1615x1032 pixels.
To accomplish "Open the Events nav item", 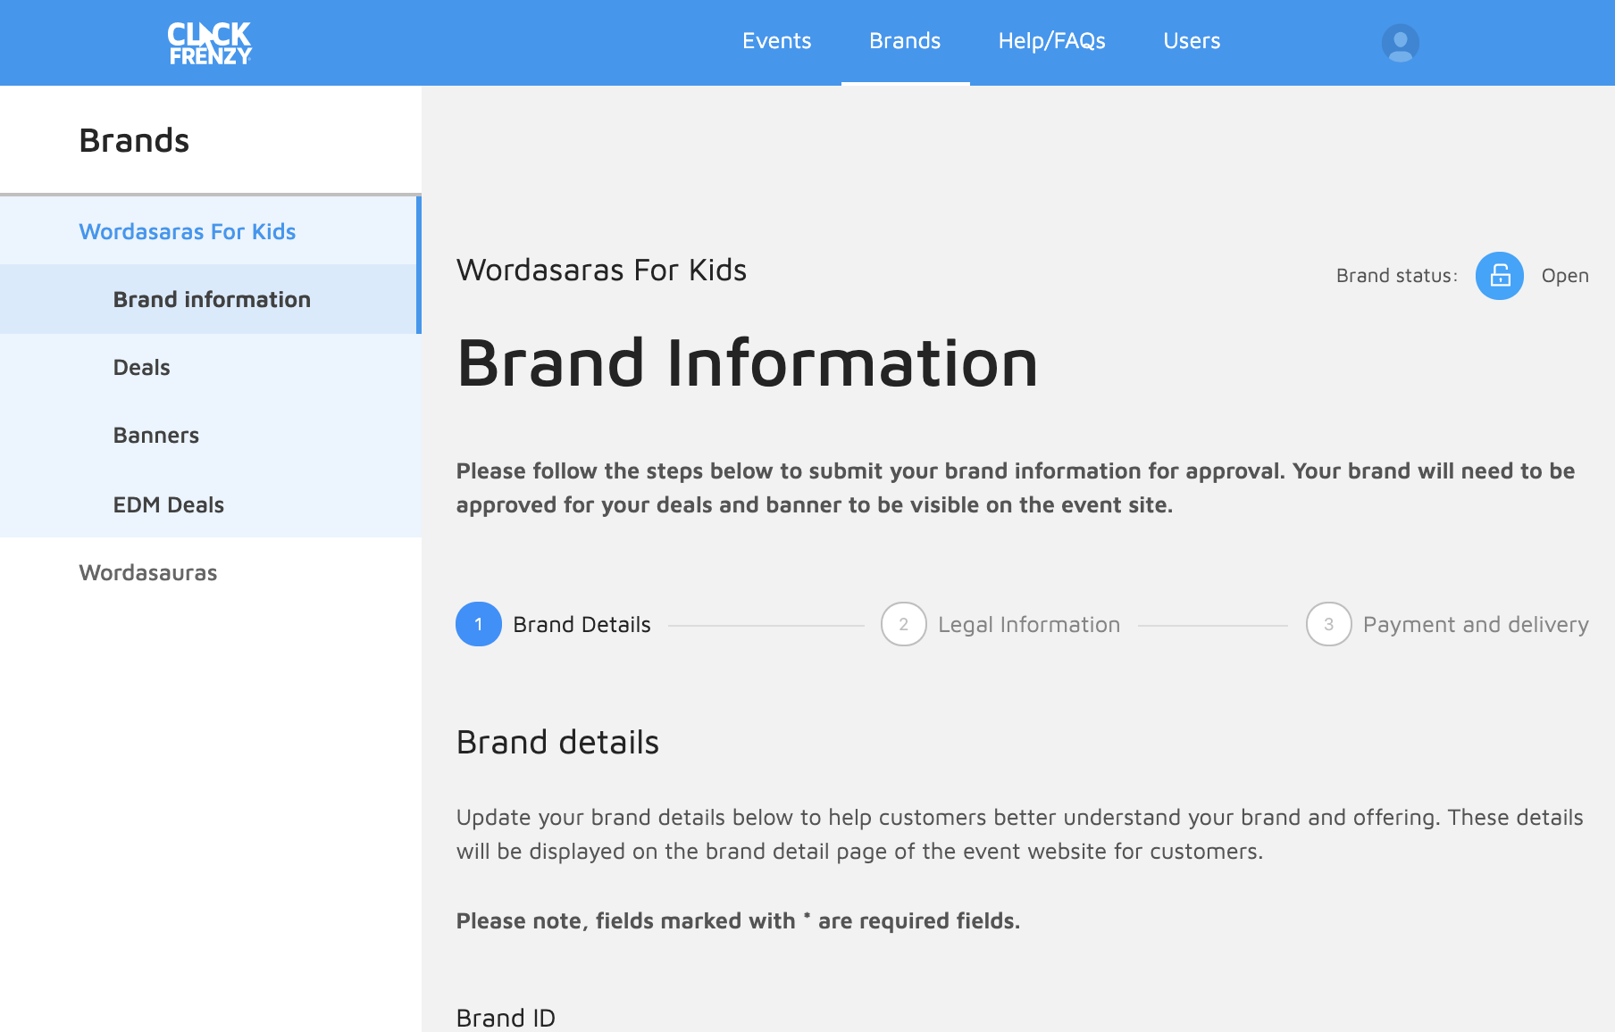I will coord(777,41).
